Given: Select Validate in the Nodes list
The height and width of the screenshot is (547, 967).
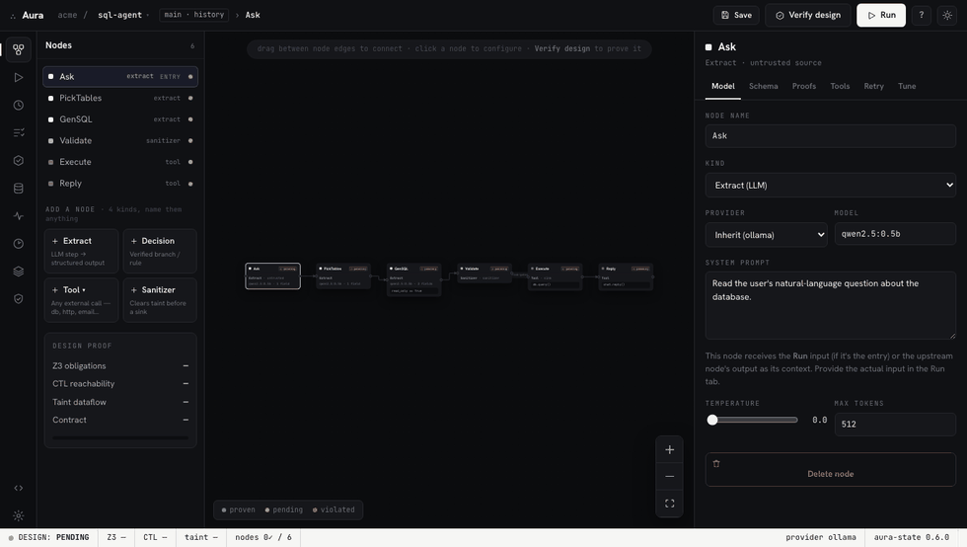Looking at the screenshot, I should tap(120, 141).
